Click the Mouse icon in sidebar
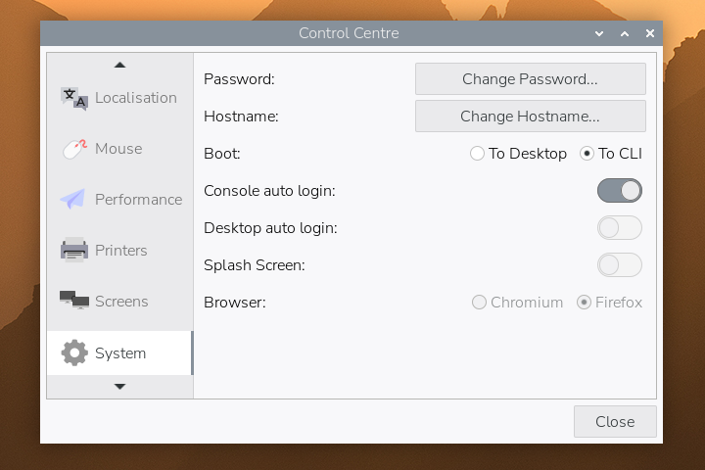Screen dimensions: 705x470 [74, 149]
